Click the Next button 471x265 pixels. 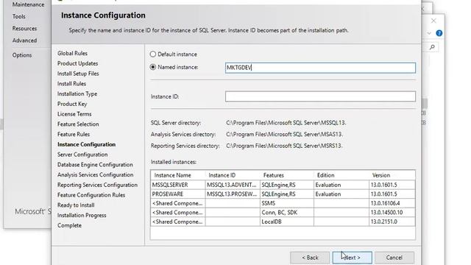tap(352, 258)
